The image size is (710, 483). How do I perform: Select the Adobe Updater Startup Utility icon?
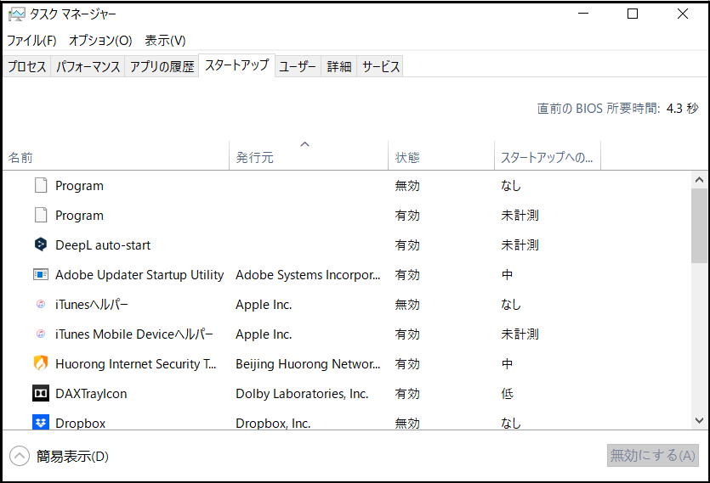[41, 274]
